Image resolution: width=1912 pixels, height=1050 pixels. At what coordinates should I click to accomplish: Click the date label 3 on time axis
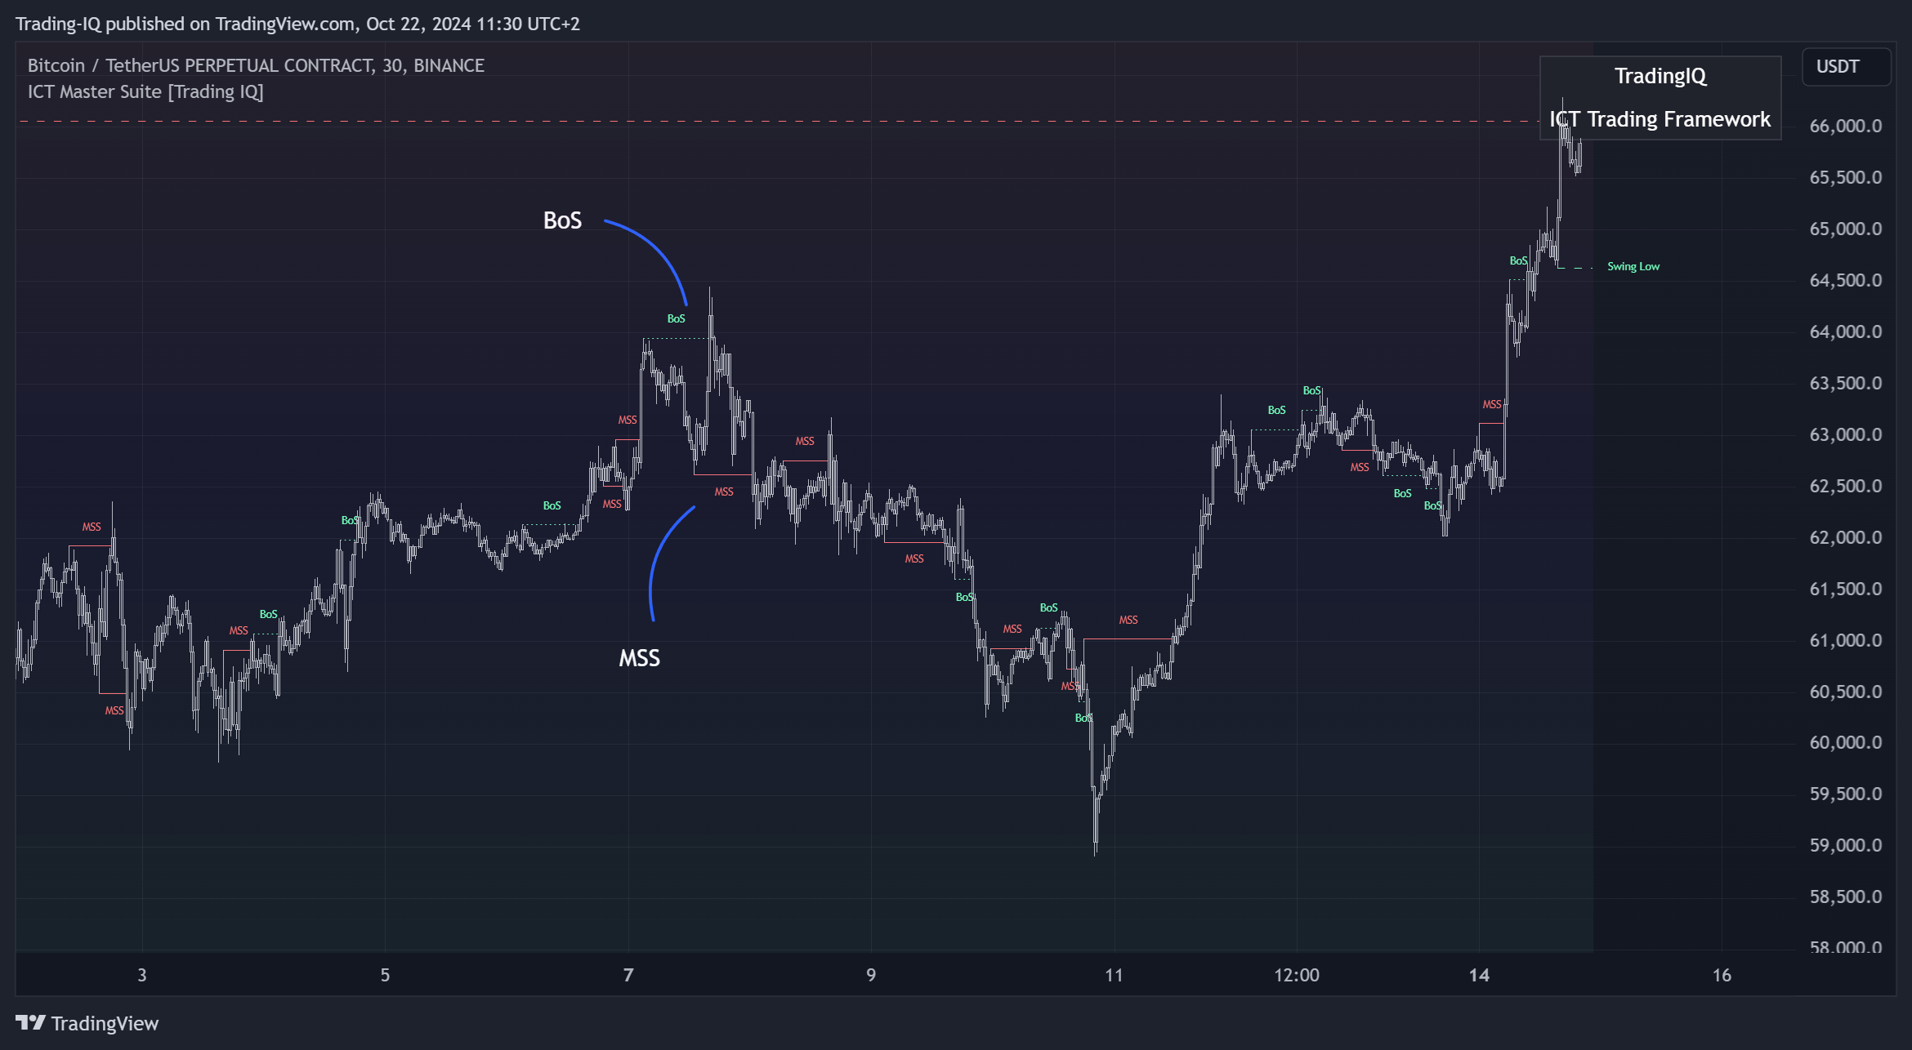click(142, 975)
